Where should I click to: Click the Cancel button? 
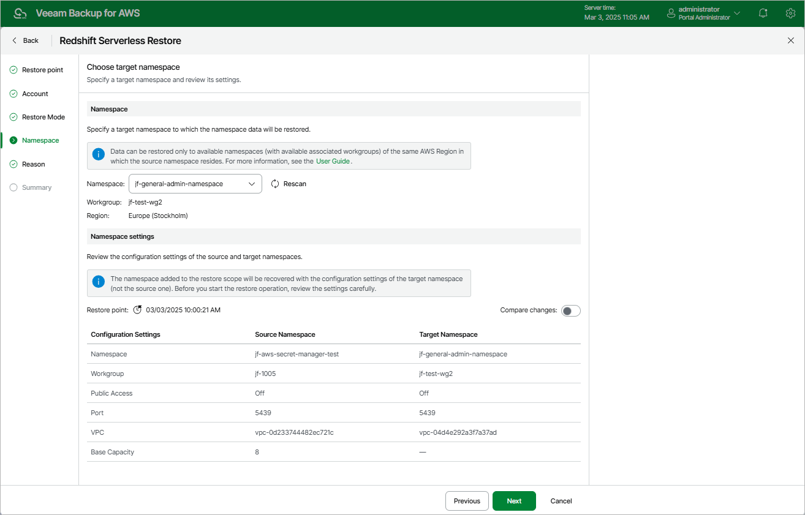coord(561,501)
